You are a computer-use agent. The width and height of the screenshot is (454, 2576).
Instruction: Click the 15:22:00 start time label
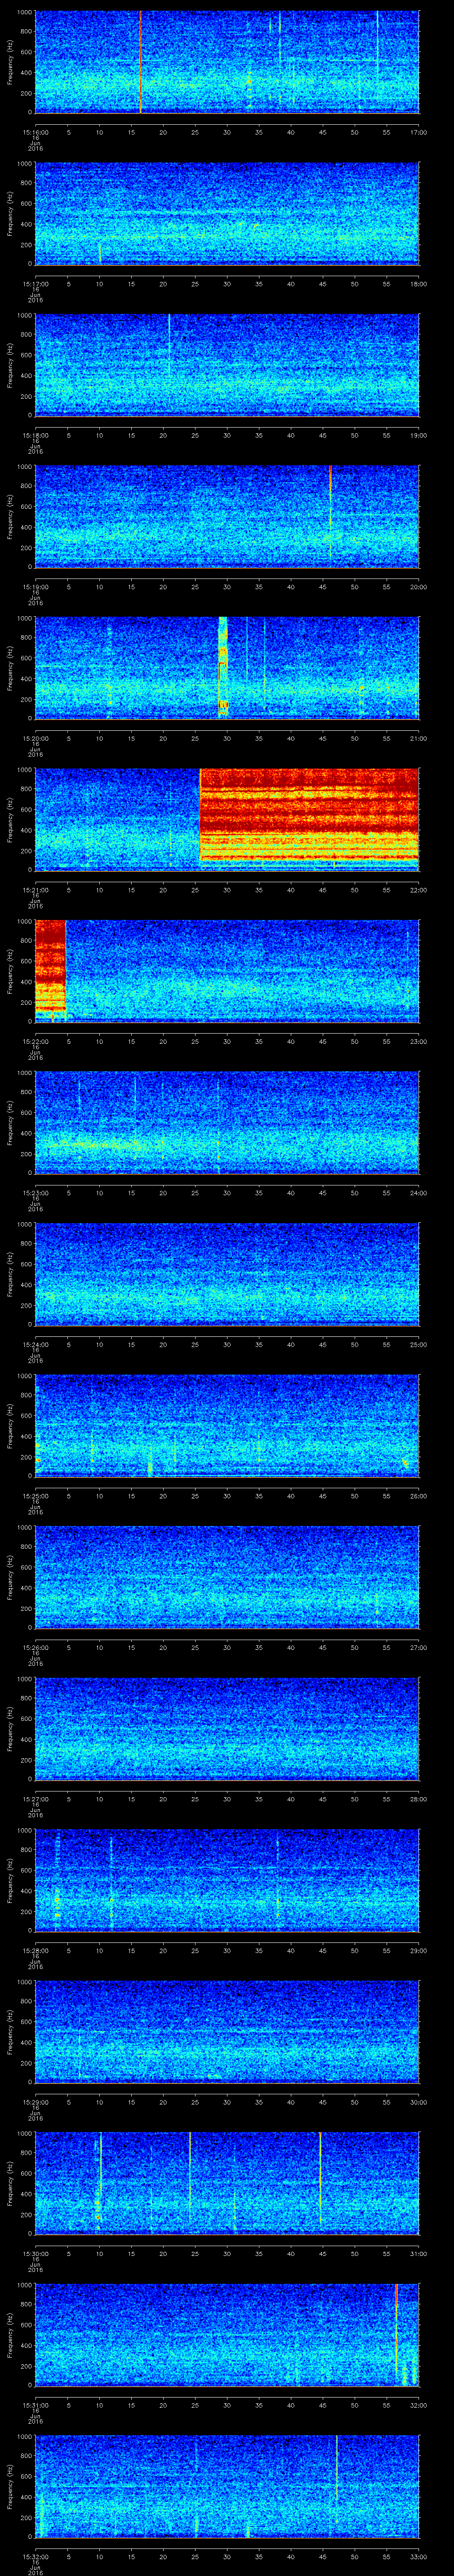coord(36,1041)
